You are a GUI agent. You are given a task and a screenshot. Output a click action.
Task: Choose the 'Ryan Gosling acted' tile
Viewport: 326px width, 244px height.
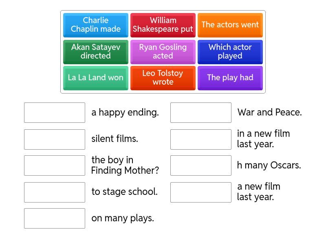click(x=163, y=52)
